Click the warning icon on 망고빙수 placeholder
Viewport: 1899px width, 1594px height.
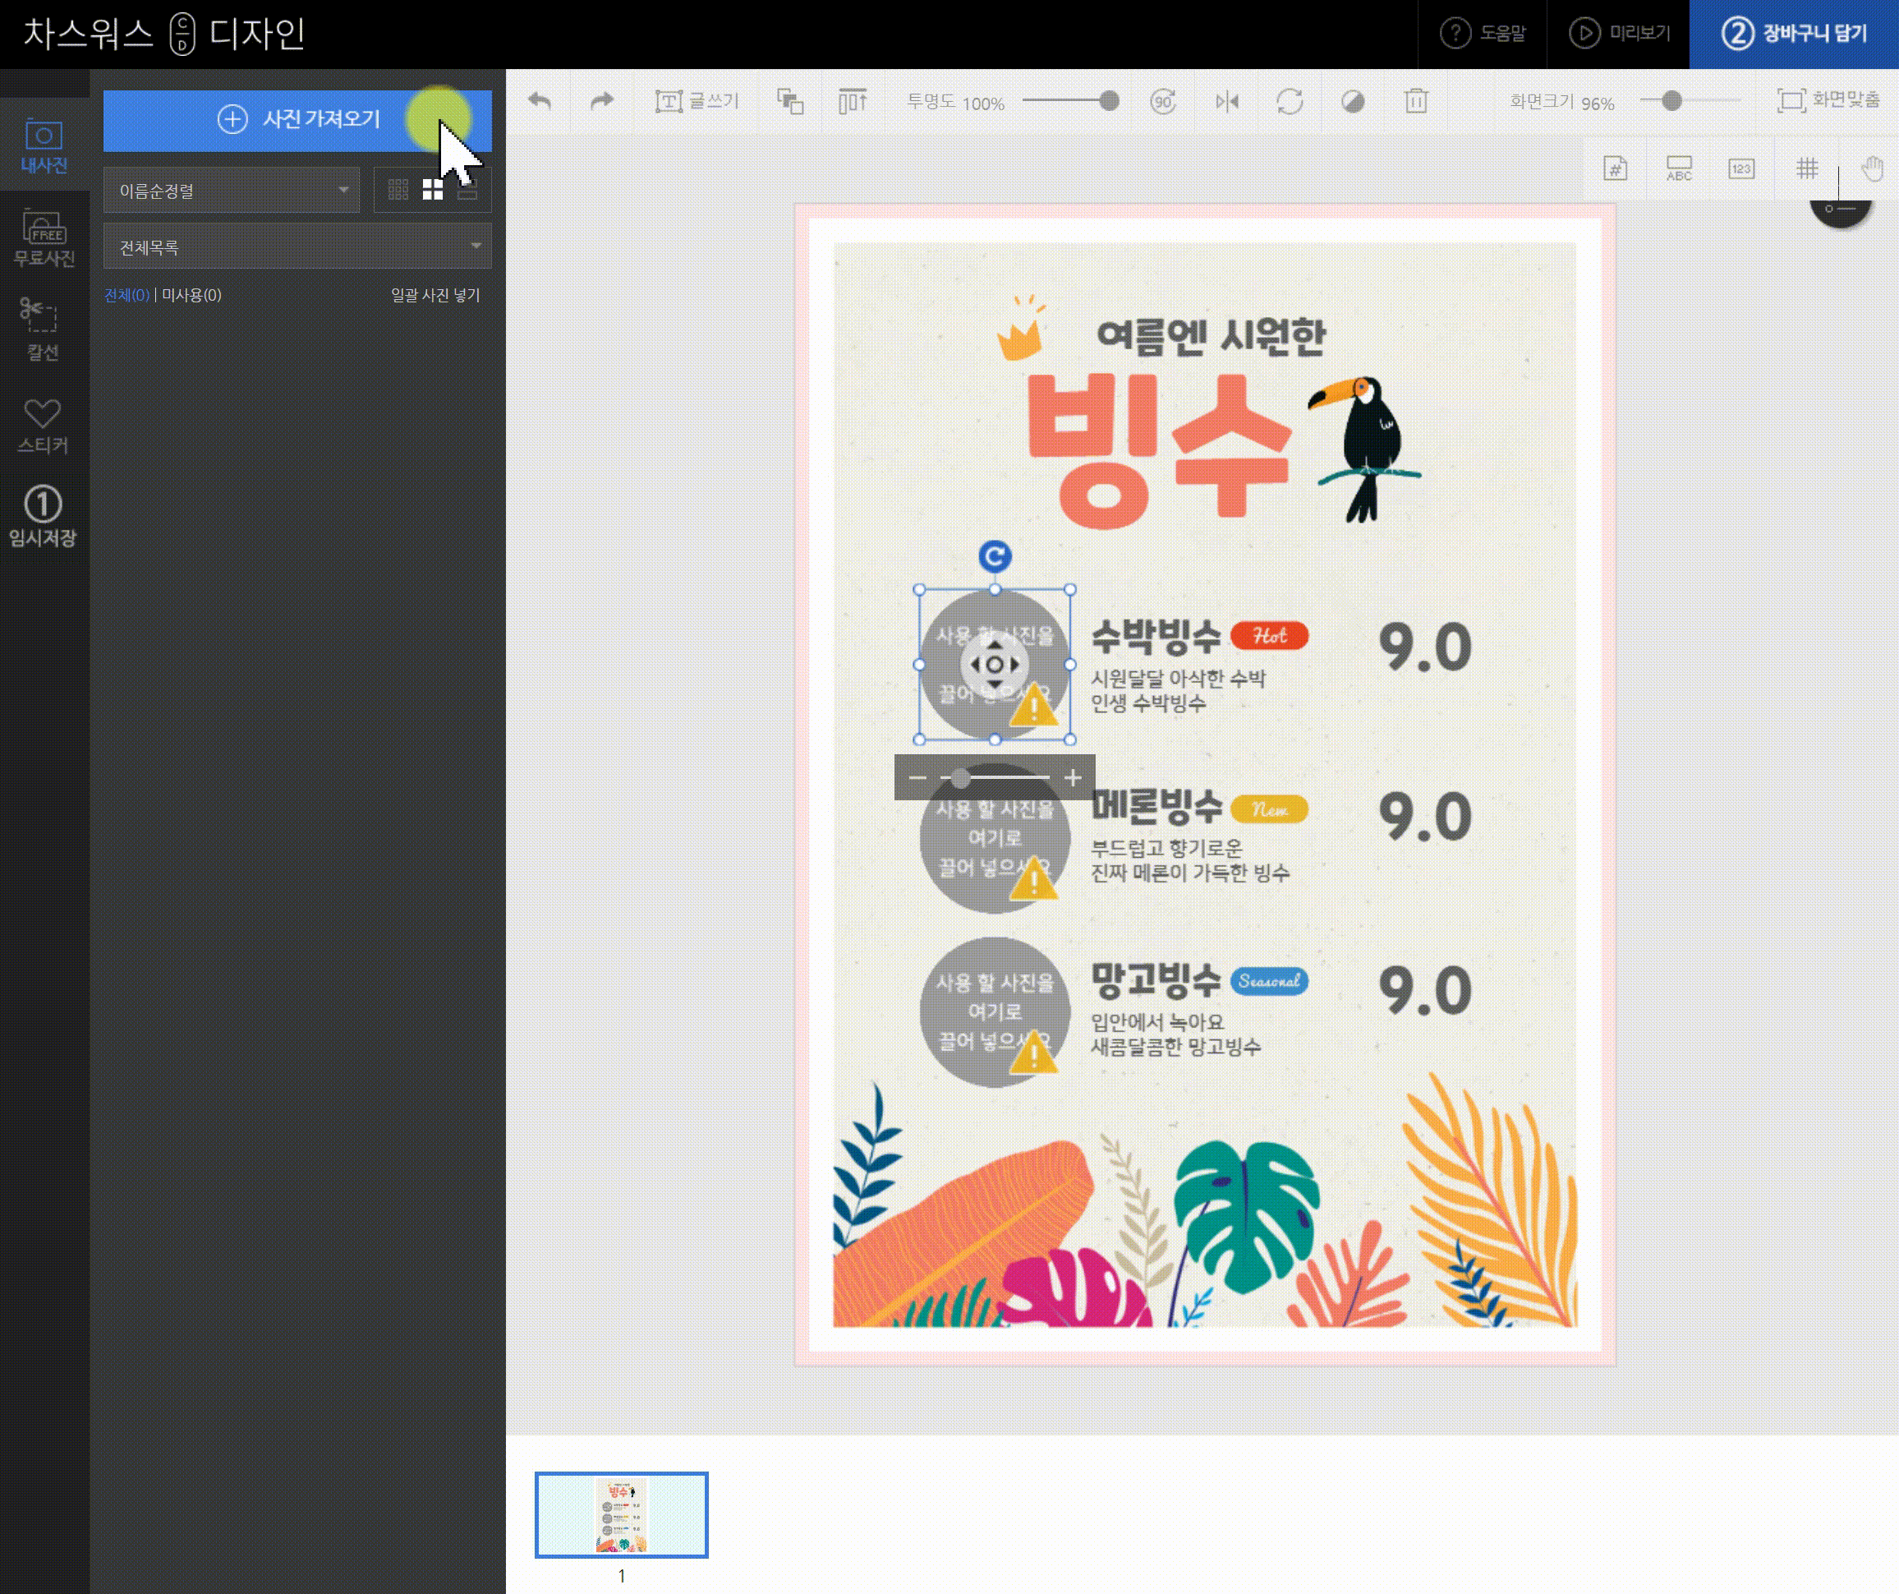(1032, 1053)
